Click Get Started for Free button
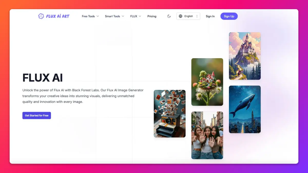 [37, 115]
